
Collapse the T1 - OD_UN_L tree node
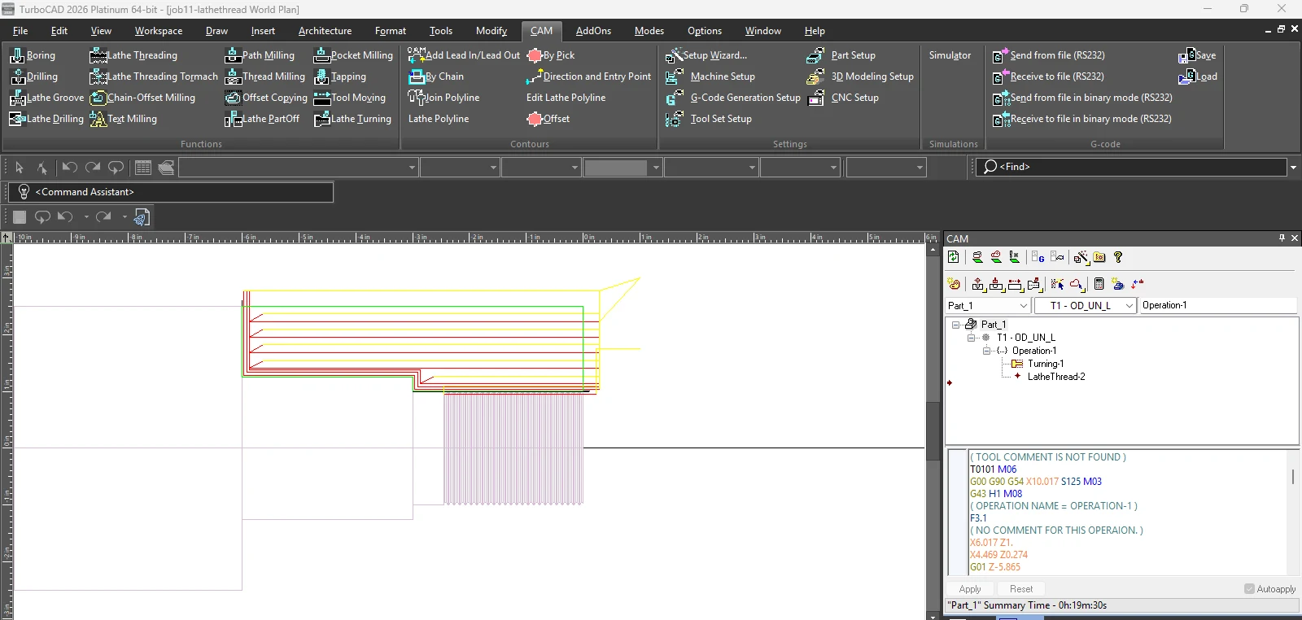972,338
